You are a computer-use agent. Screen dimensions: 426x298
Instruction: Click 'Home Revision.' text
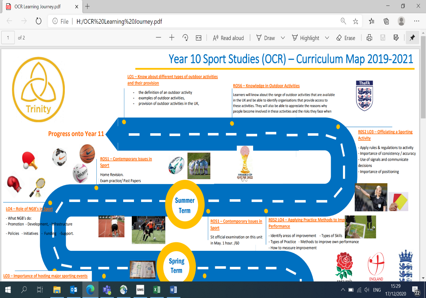[x=112, y=175]
